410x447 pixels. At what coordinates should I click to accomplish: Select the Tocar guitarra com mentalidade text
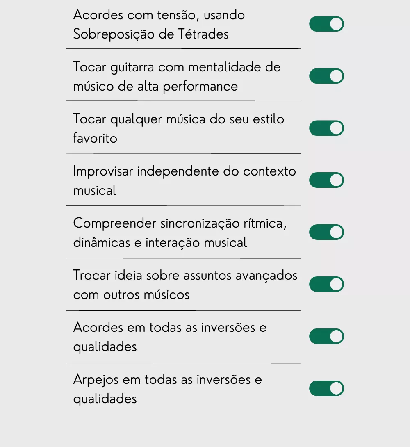tap(176, 67)
